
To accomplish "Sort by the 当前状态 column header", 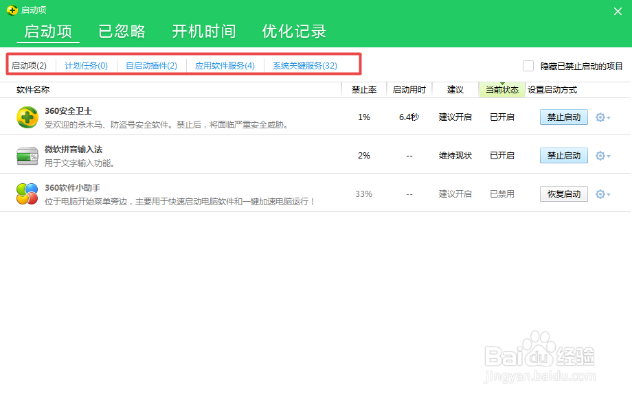I will pos(502,89).
